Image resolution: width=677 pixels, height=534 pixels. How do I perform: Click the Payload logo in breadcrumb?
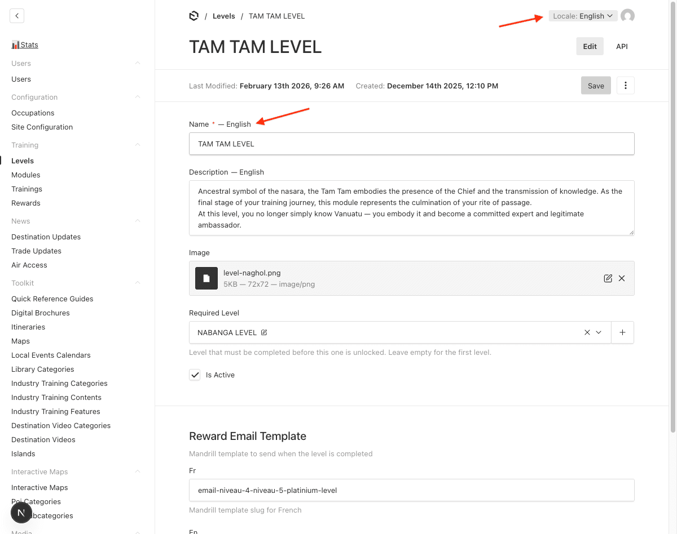tap(194, 16)
